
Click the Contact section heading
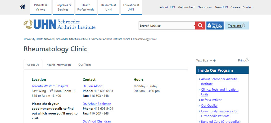coord(89,80)
